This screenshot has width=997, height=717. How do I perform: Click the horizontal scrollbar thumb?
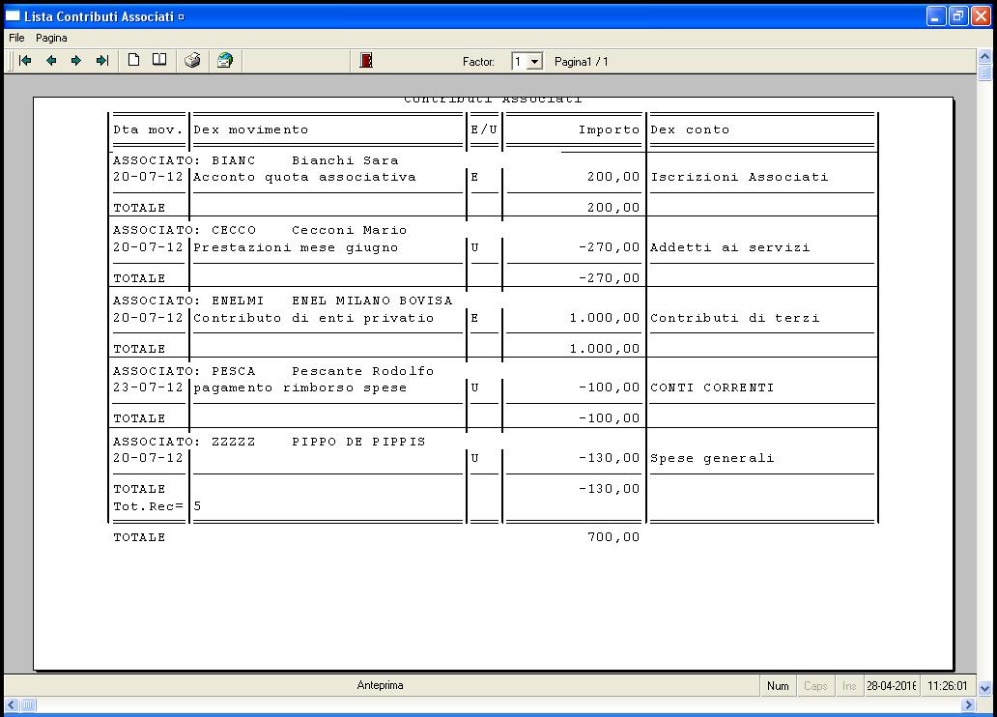[29, 704]
